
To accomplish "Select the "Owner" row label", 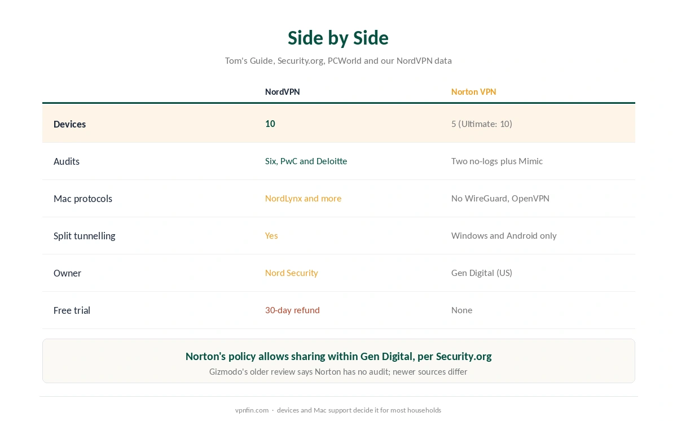I will coord(67,273).
